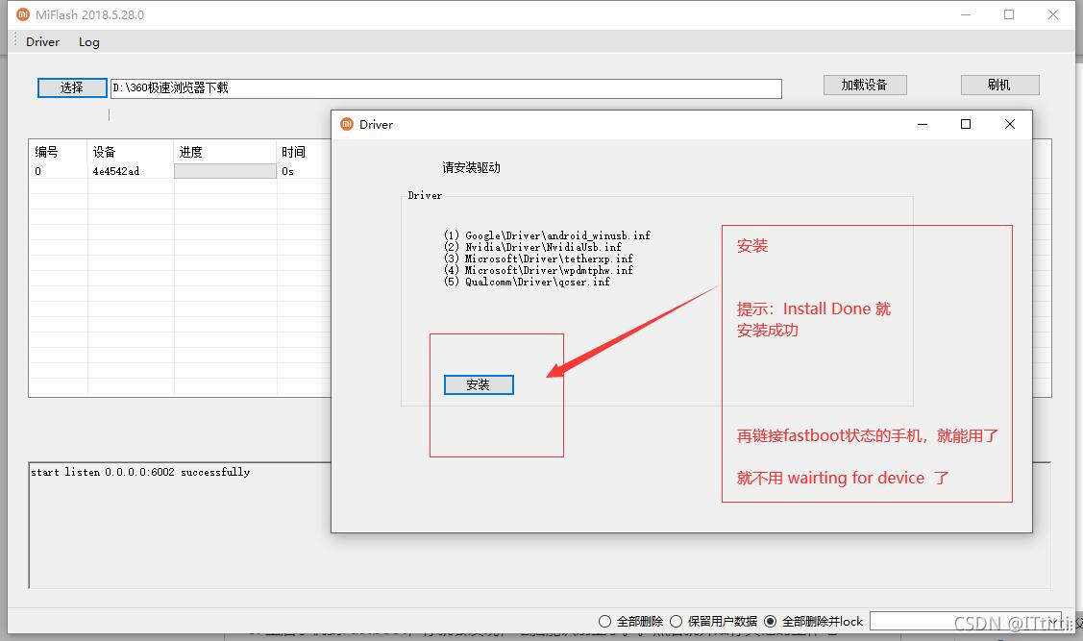Viewport: 1083px width, 641px height.
Task: Close the Driver dialog window
Action: (1010, 124)
